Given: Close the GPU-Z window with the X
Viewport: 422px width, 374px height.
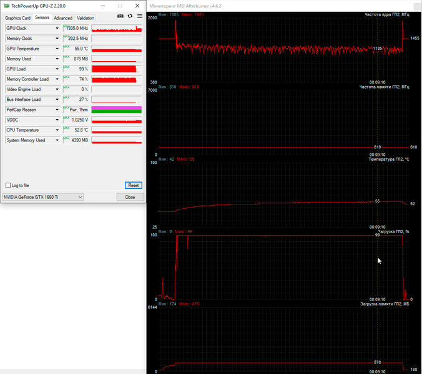Looking at the screenshot, I should 137,6.
